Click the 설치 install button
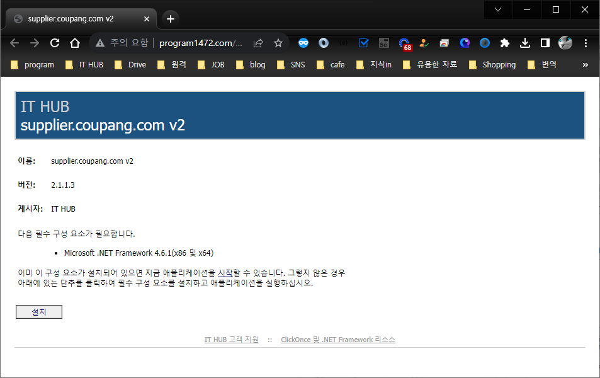The width and height of the screenshot is (600, 378). [x=39, y=312]
